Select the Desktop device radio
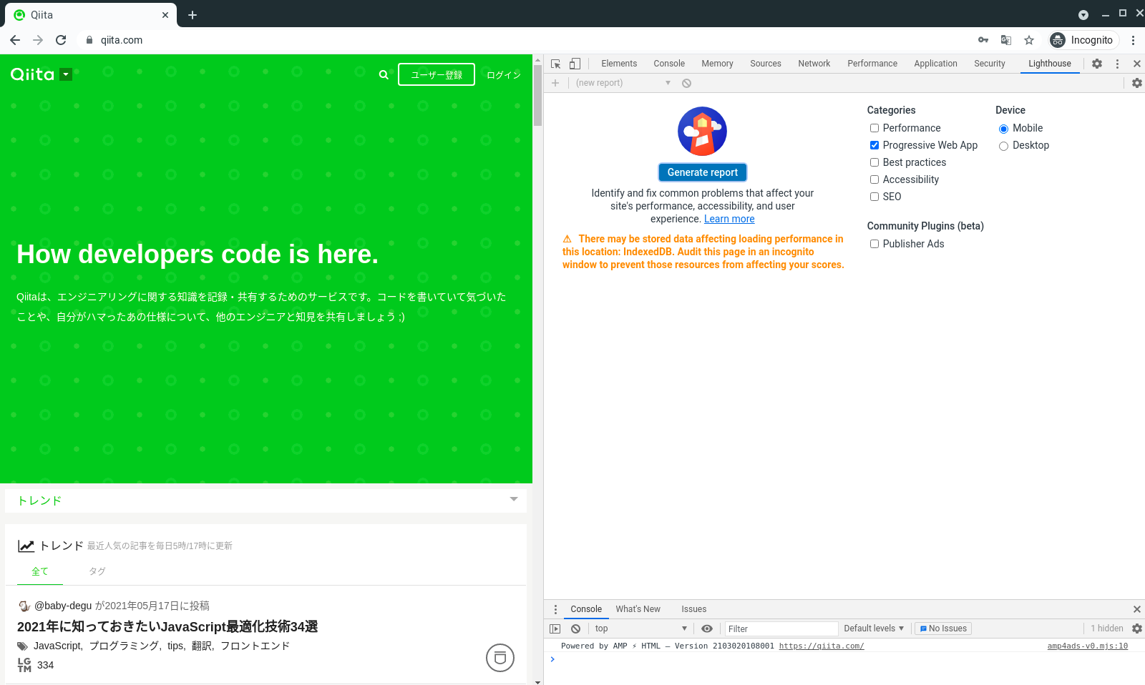Image resolution: width=1145 pixels, height=685 pixels. [x=1003, y=146]
